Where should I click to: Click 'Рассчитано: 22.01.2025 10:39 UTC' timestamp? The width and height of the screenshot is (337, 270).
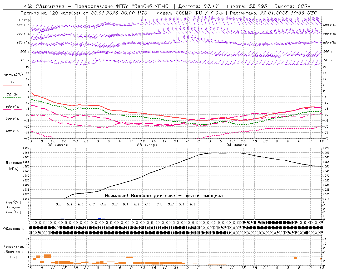(273, 13)
